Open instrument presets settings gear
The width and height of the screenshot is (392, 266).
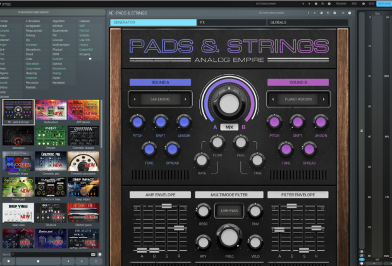pyautogui.click(x=334, y=13)
